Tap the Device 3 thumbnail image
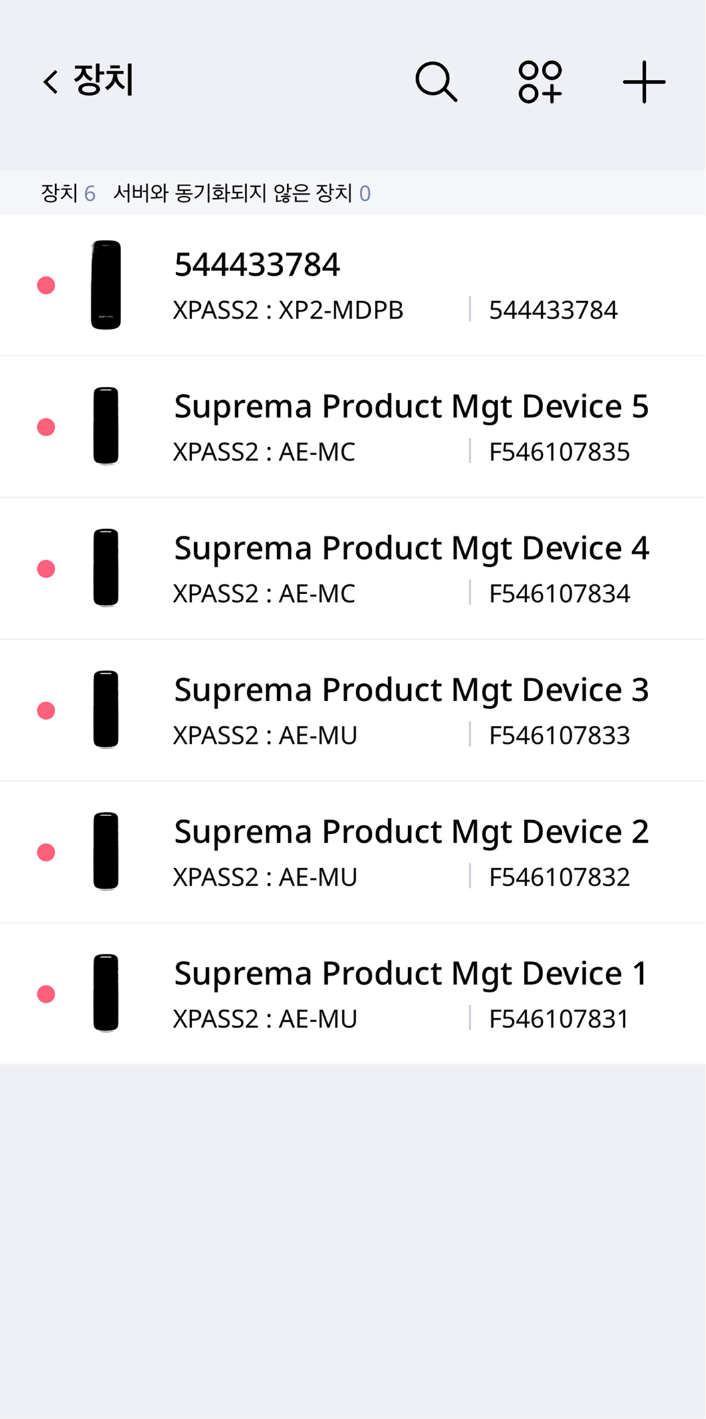This screenshot has width=706, height=1419. click(106, 710)
